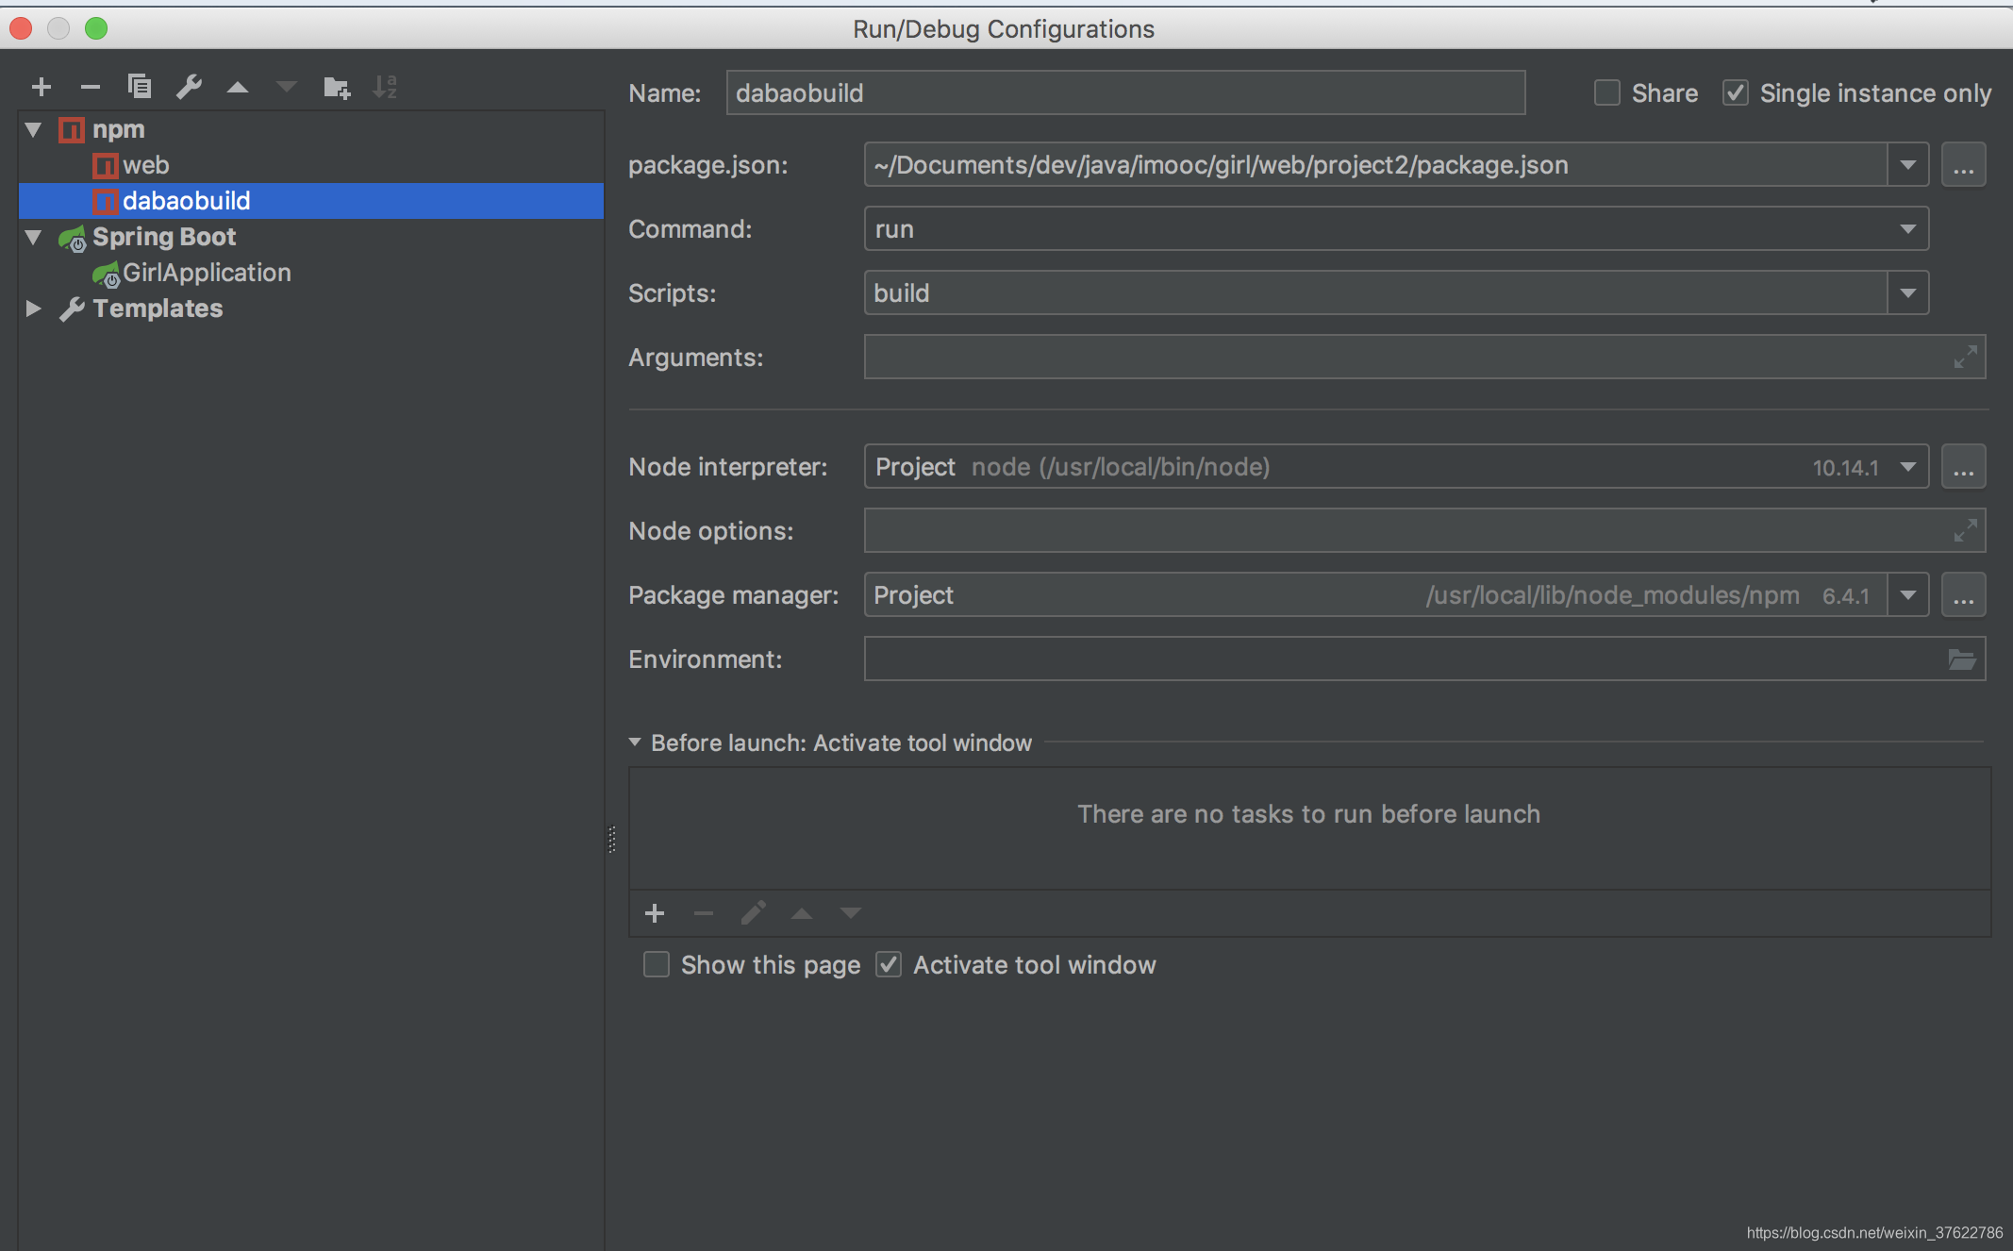Select the web npm configuration
This screenshot has height=1251, width=2013.
[x=144, y=163]
